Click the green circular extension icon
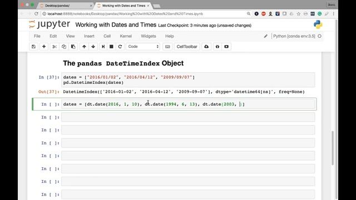Screen dimensions: 356x200 (319, 14)
